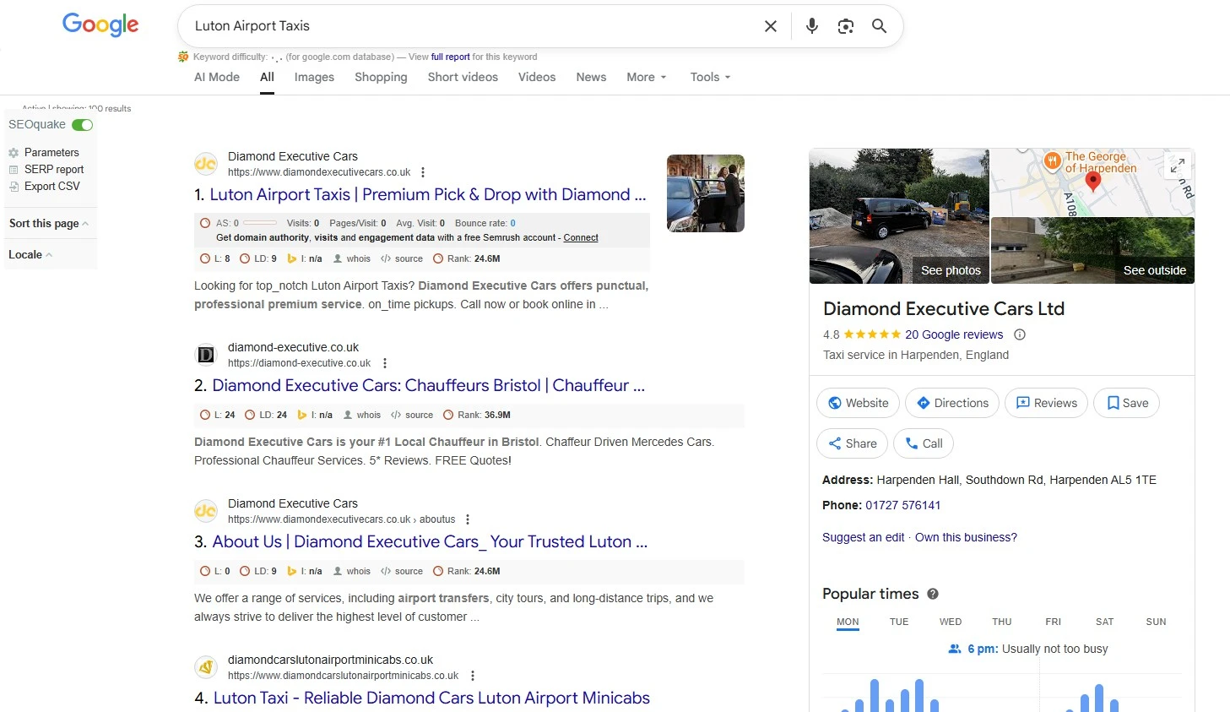Viewport: 1230px width, 712px height.
Task: Open the SERP report link
Action: (x=54, y=170)
